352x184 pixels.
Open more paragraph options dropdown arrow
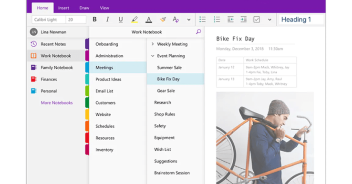pyautogui.click(x=269, y=20)
